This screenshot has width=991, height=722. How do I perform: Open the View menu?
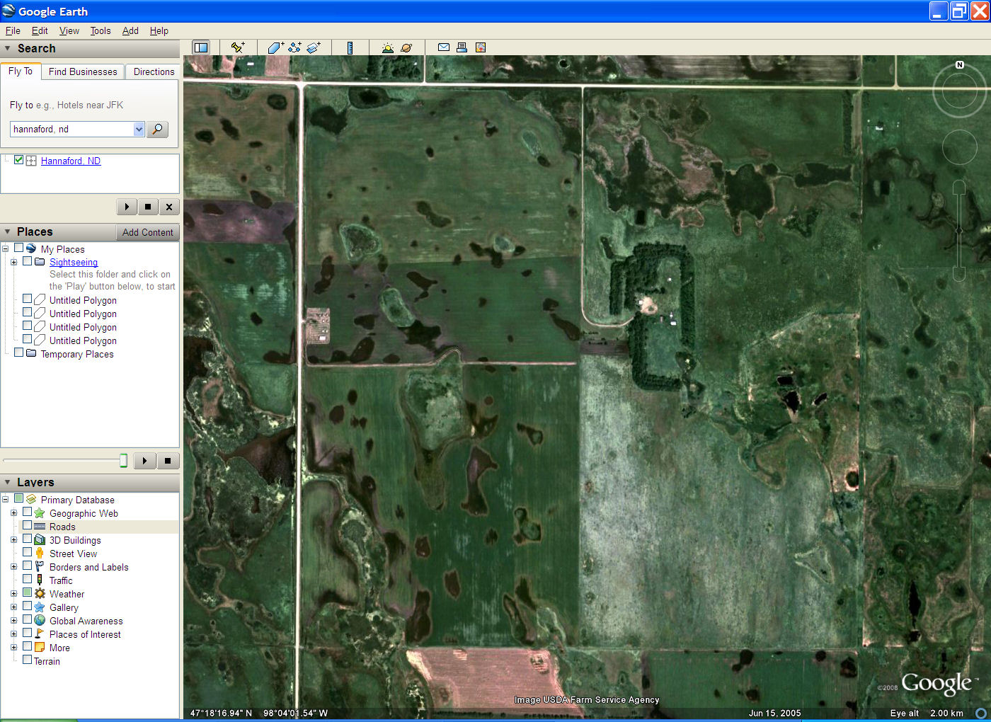[x=69, y=30]
